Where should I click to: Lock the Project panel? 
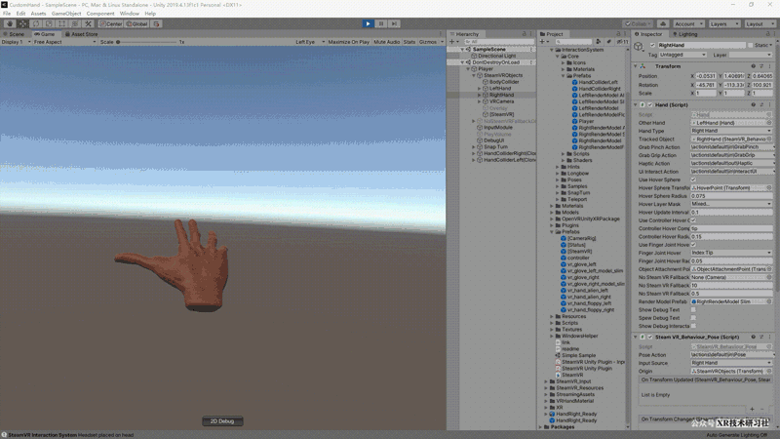point(618,34)
